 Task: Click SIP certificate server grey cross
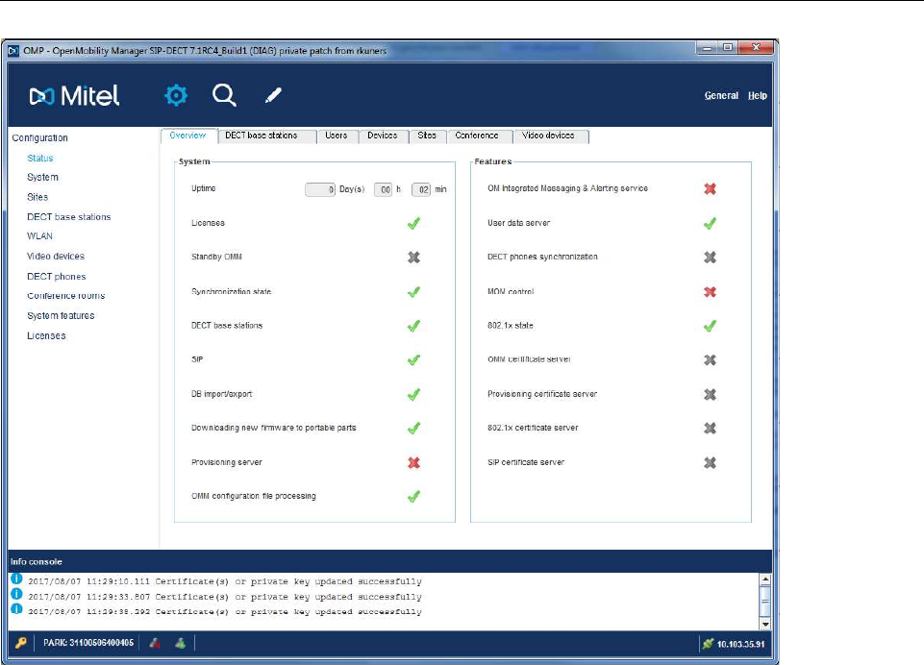point(711,462)
